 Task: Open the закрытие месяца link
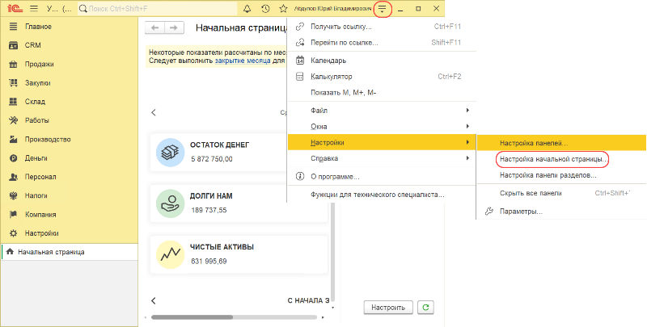coord(243,61)
